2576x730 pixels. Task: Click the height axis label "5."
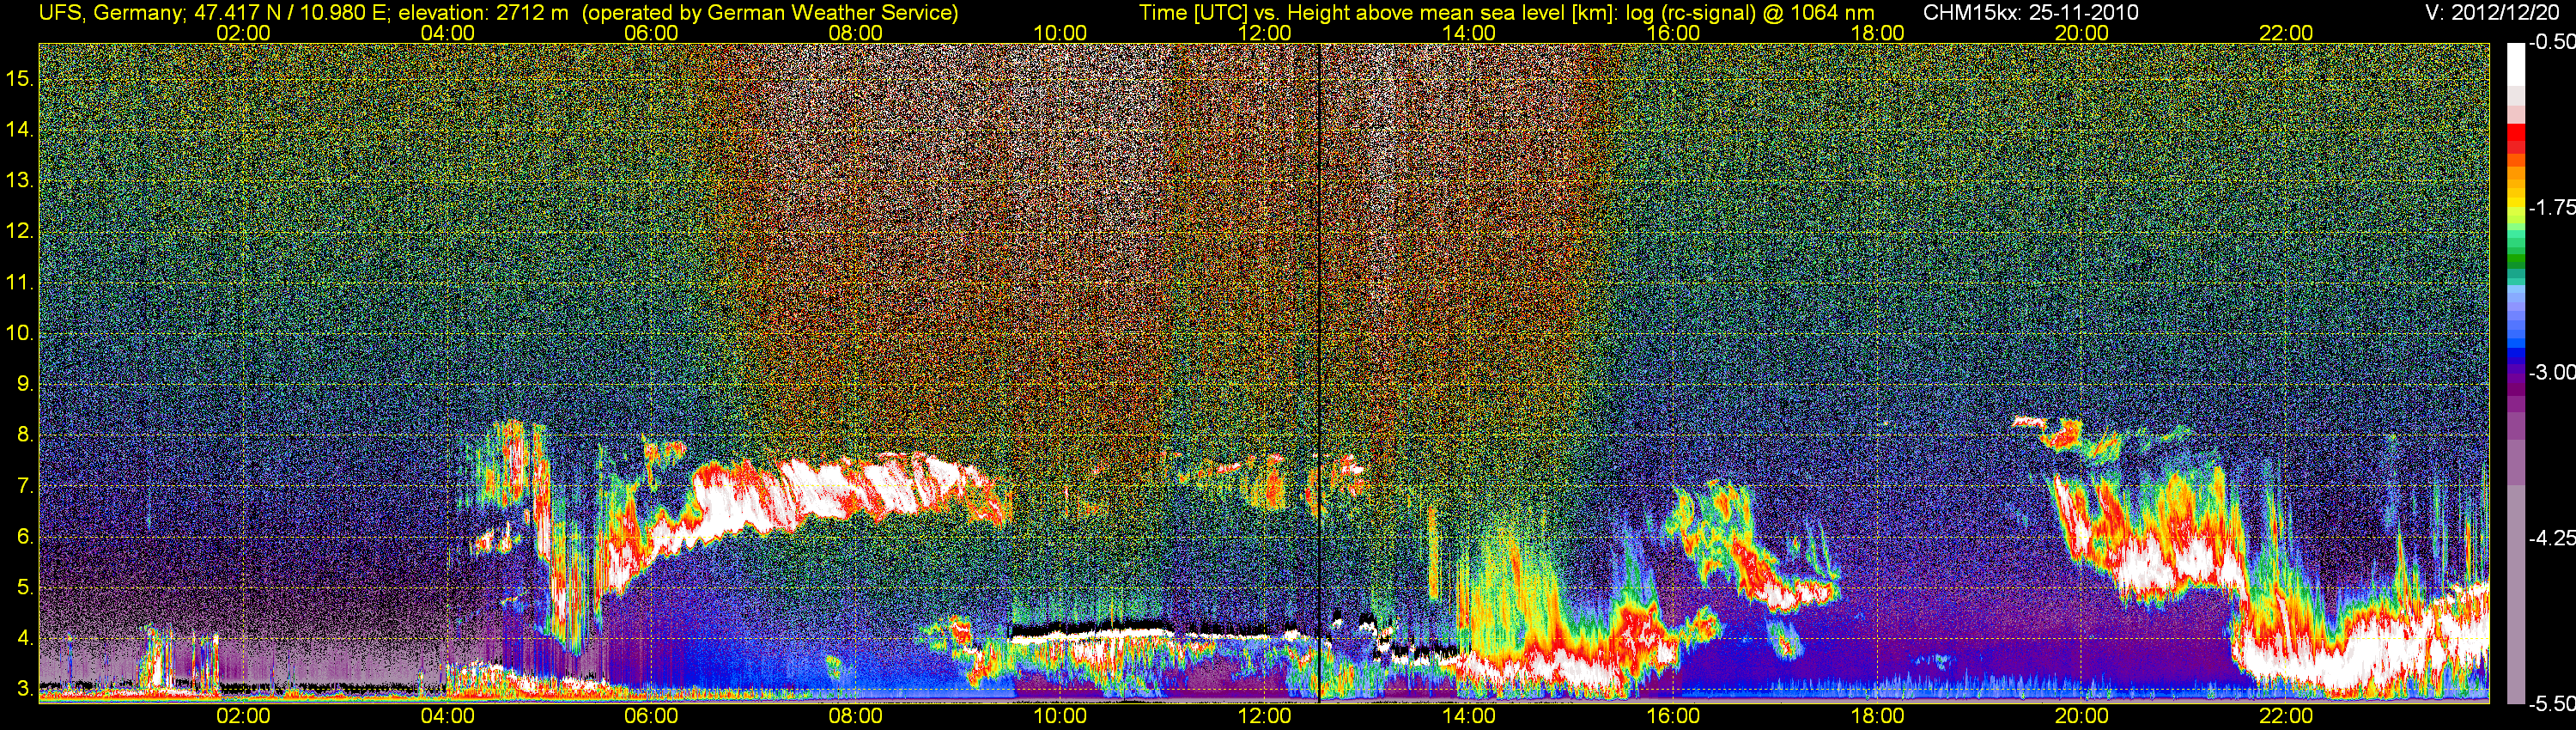(25, 588)
